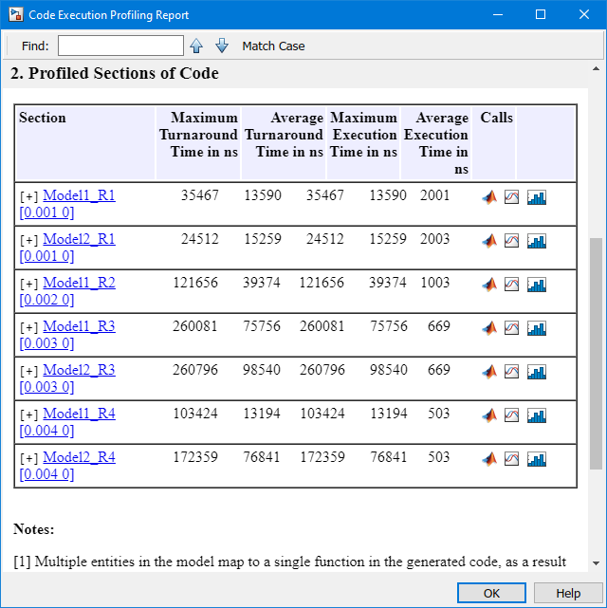The image size is (607, 608).
Task: Open the Model1_R1 link
Action: click(x=79, y=195)
